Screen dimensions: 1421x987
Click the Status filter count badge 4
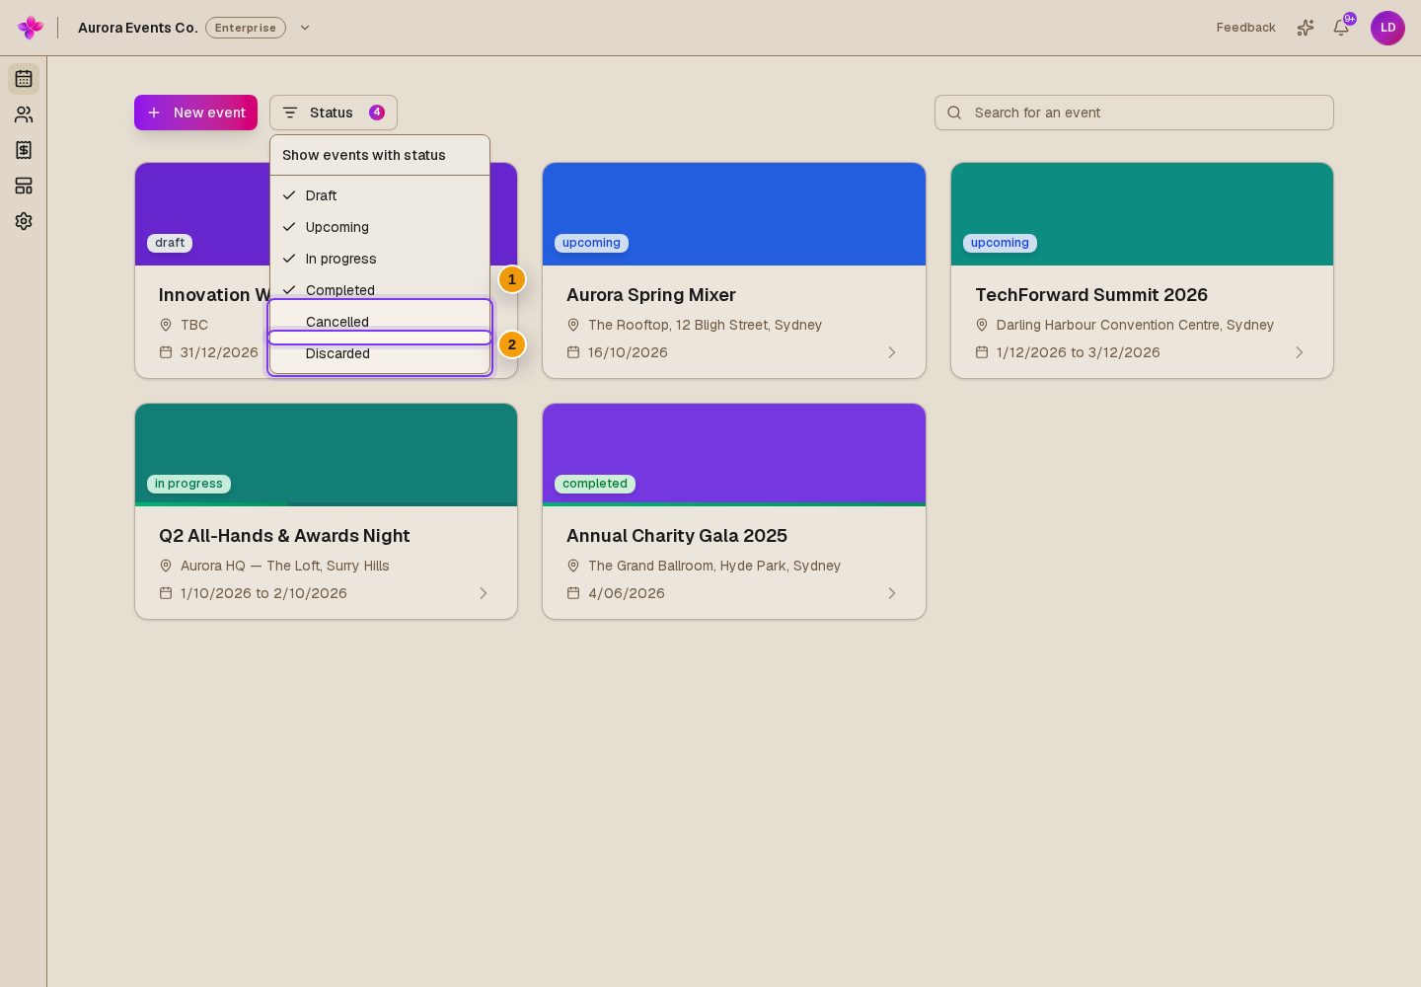pos(377,113)
